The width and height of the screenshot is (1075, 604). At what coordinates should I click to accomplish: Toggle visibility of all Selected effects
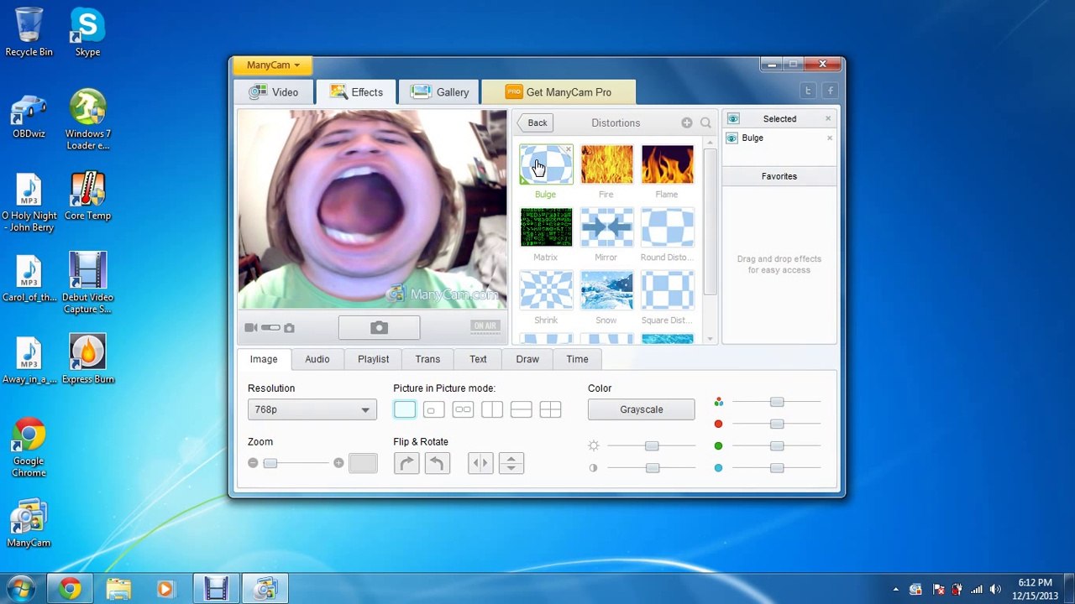(732, 119)
